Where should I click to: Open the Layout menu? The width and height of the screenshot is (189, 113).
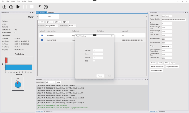tap(13, 1)
